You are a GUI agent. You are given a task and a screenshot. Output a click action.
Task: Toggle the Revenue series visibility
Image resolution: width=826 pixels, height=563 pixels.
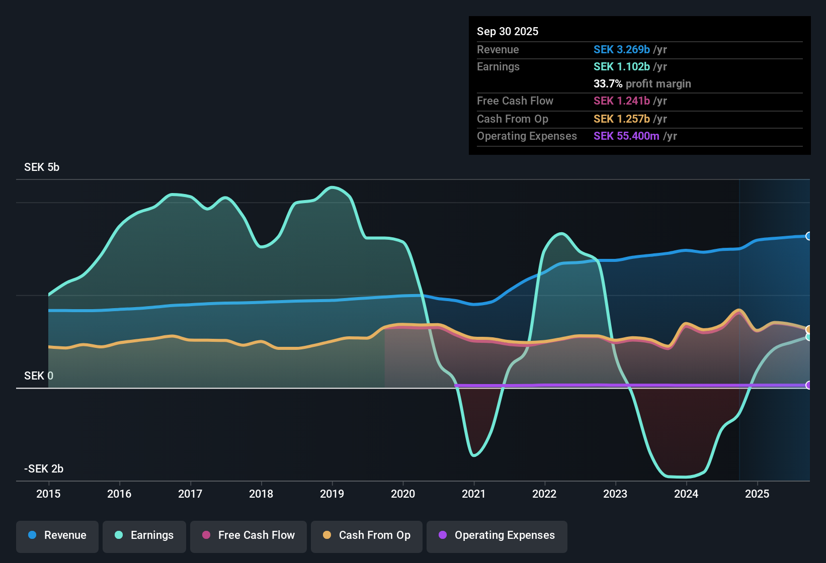coord(57,535)
